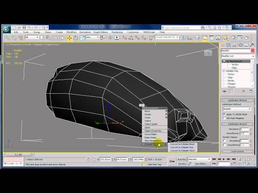Click the Open File icon in quick access toolbar

(x=19, y=27)
